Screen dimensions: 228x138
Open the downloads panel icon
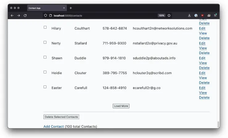[189, 15]
